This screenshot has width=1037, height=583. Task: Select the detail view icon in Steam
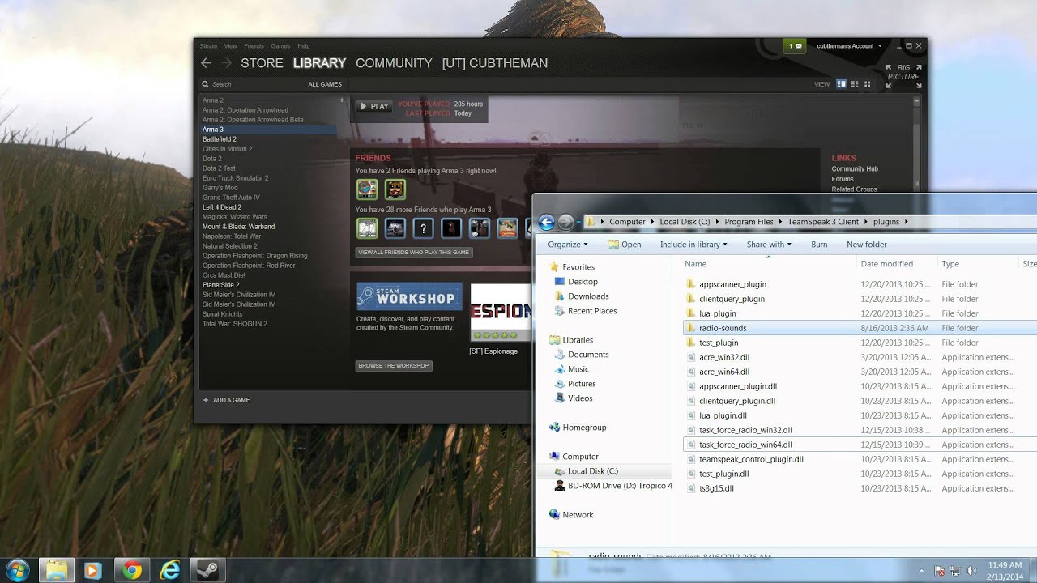(x=842, y=84)
